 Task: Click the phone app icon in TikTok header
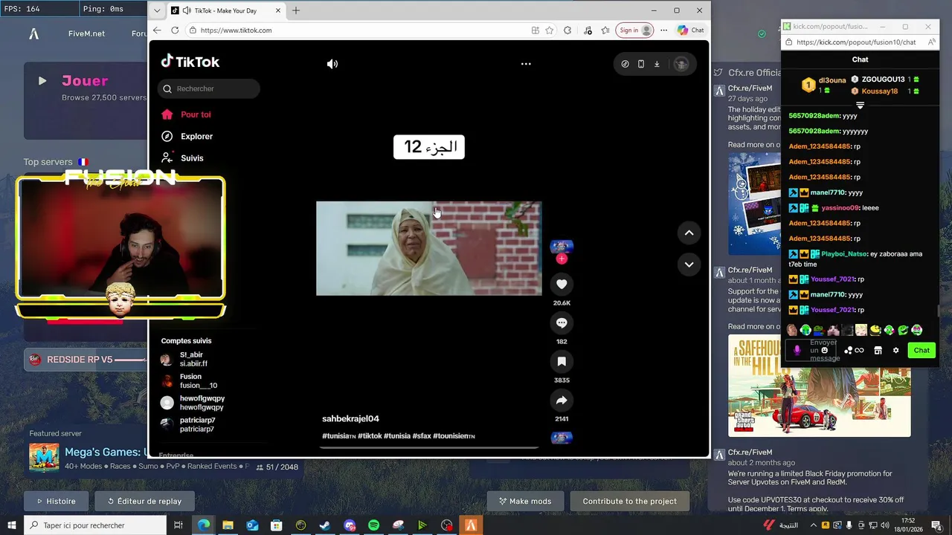[x=641, y=64]
